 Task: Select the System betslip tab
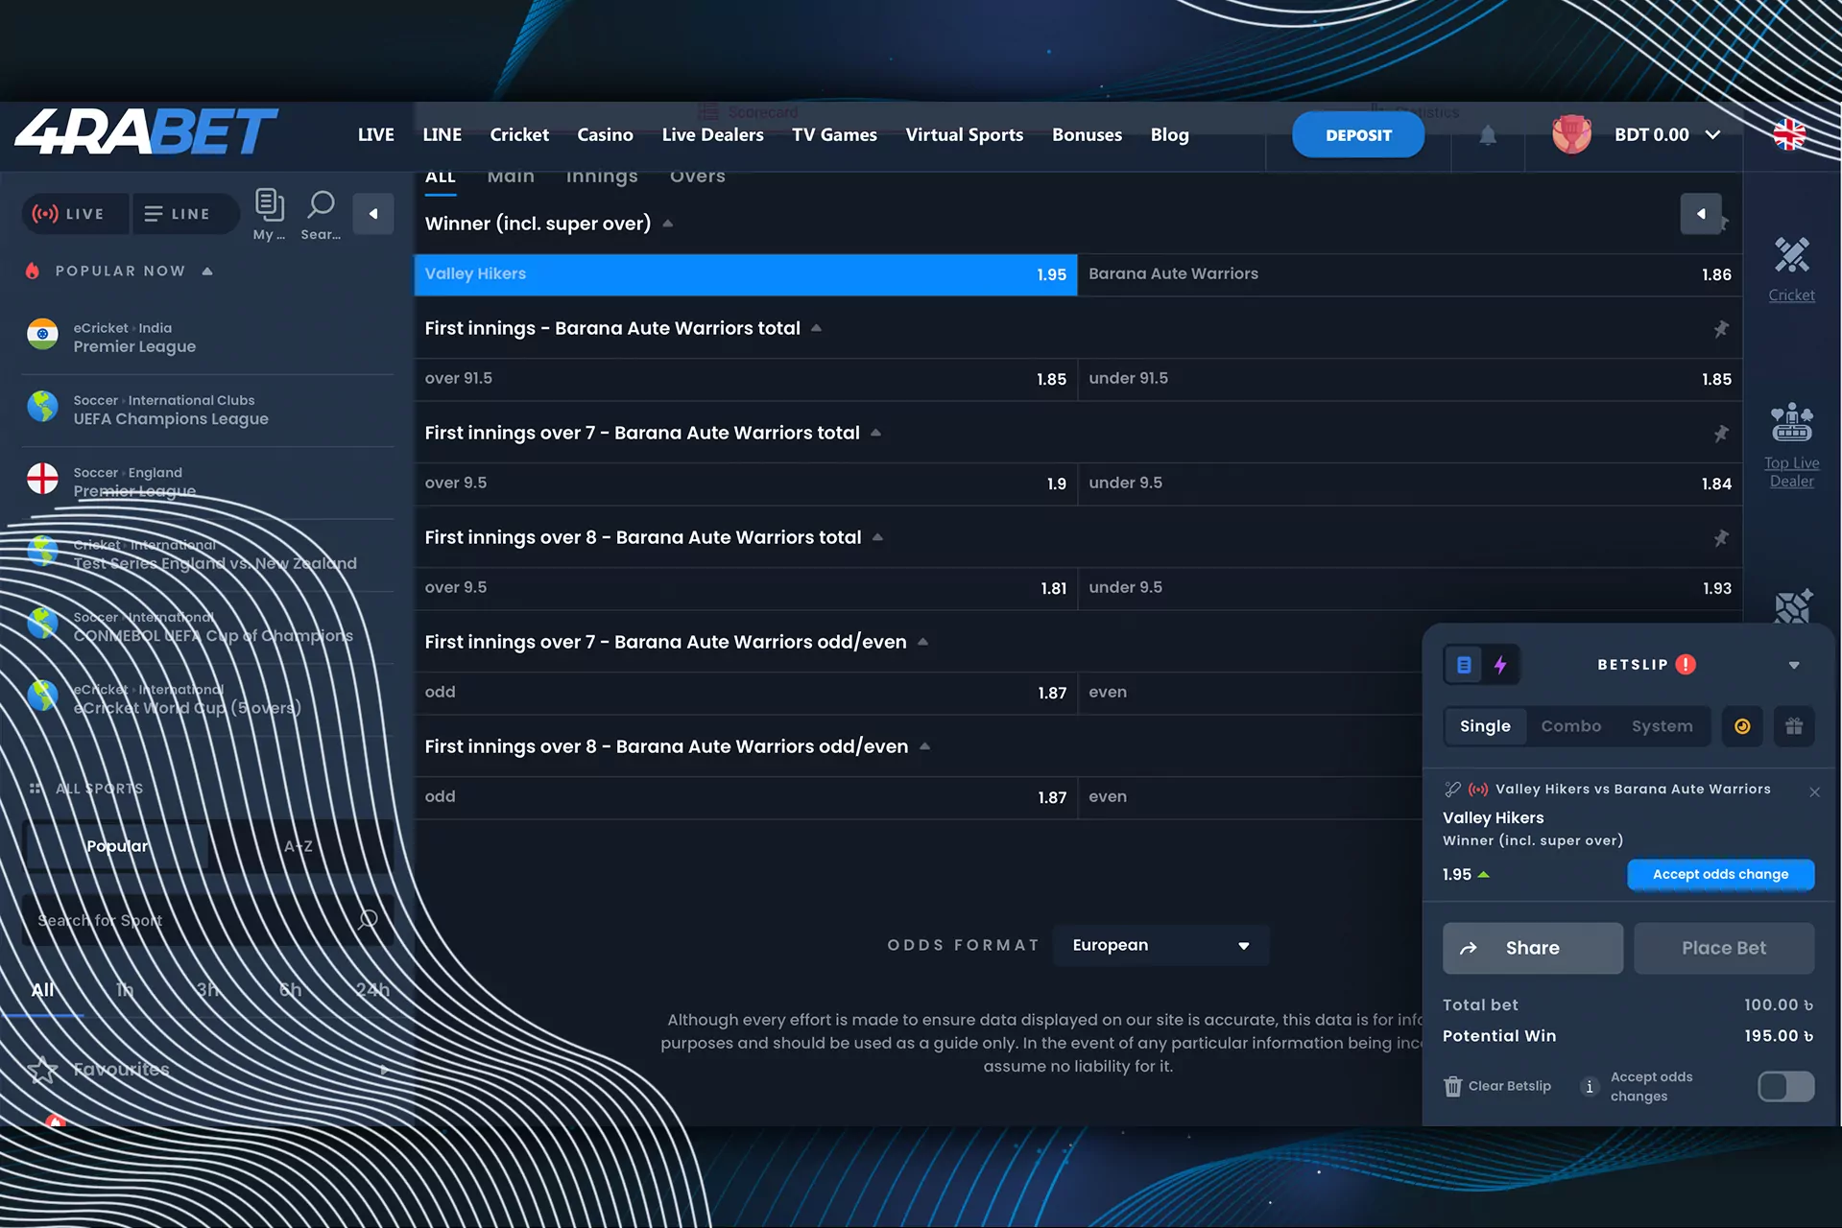pos(1662,726)
